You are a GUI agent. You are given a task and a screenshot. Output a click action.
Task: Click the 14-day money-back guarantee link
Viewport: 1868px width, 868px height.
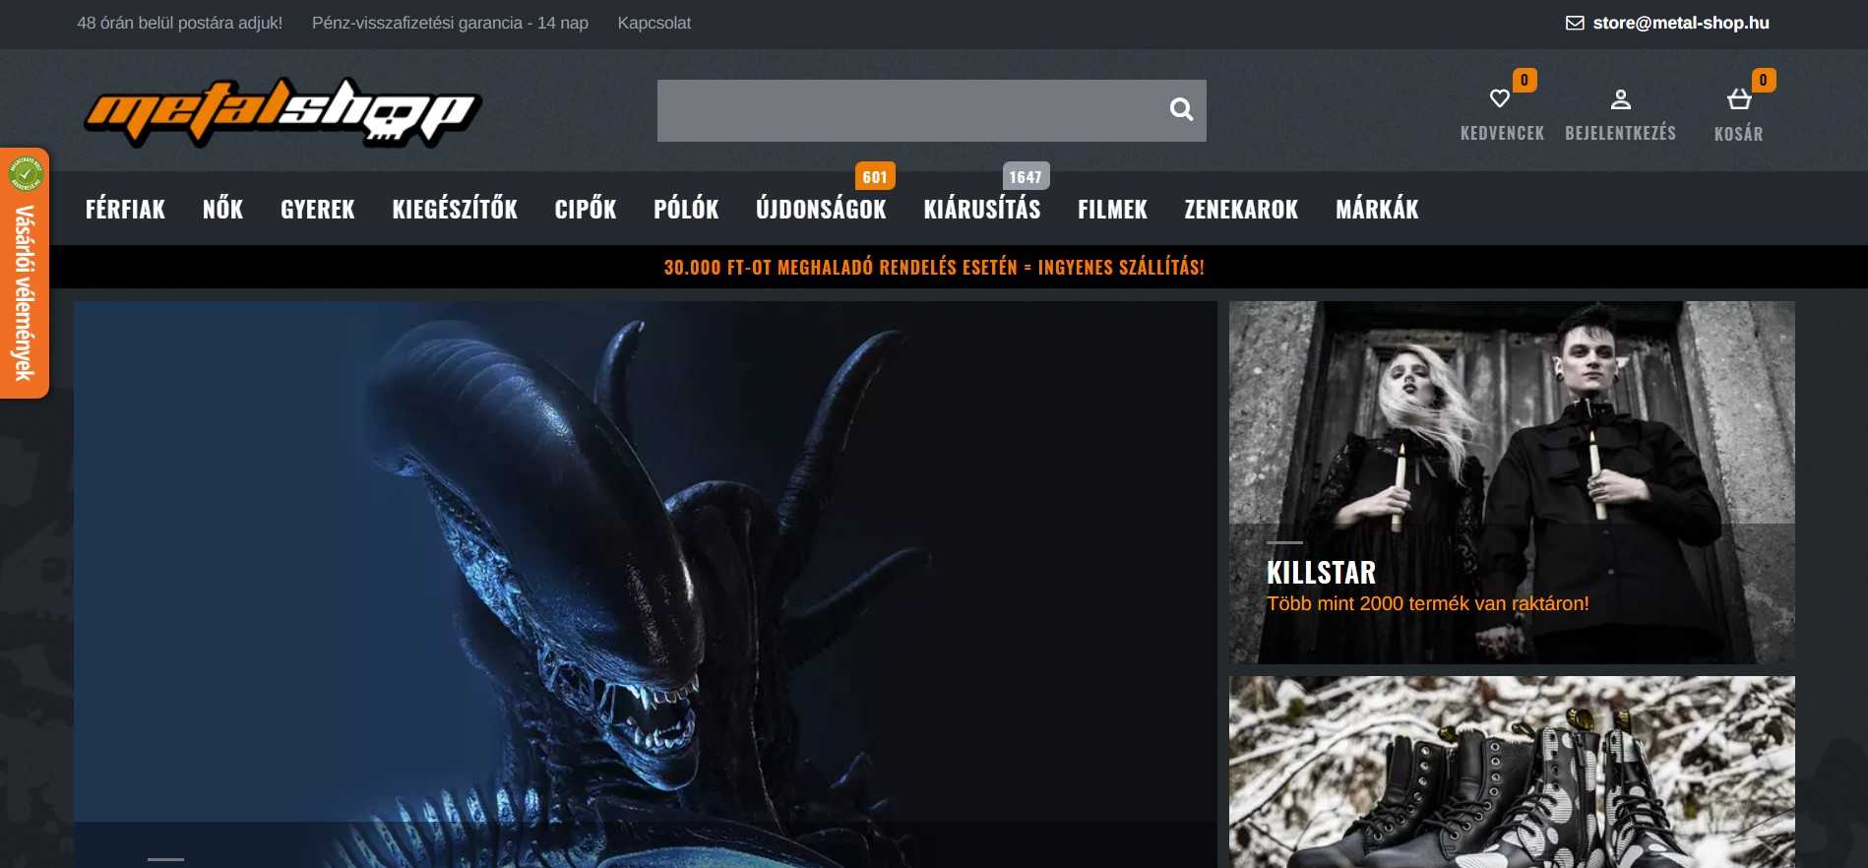[450, 23]
